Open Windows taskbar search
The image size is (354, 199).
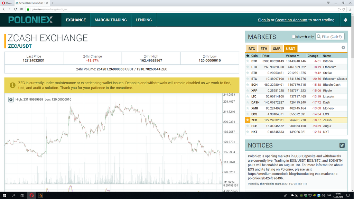pyautogui.click(x=13, y=196)
